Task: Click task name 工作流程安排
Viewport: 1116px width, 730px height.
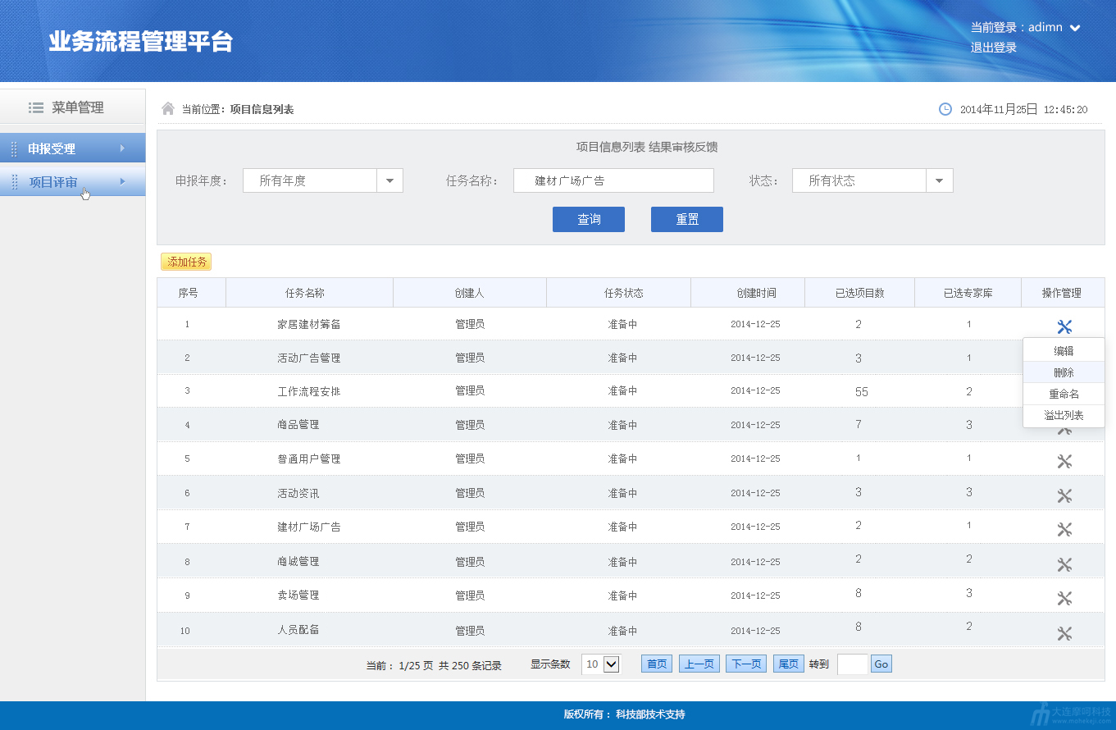Action: coord(309,392)
